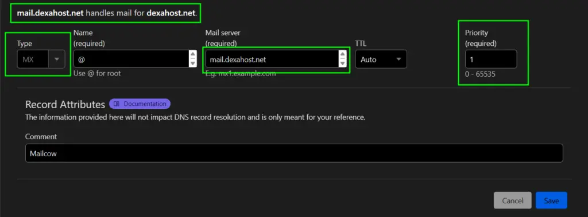Click the 'Use @ for root' hint text
588x217 pixels.
click(97, 73)
